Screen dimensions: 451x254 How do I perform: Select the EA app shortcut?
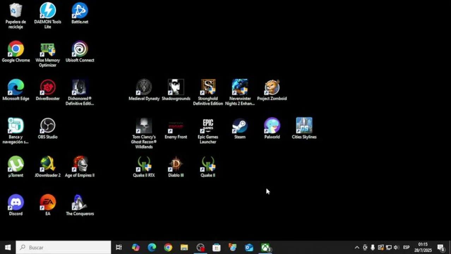tap(48, 205)
